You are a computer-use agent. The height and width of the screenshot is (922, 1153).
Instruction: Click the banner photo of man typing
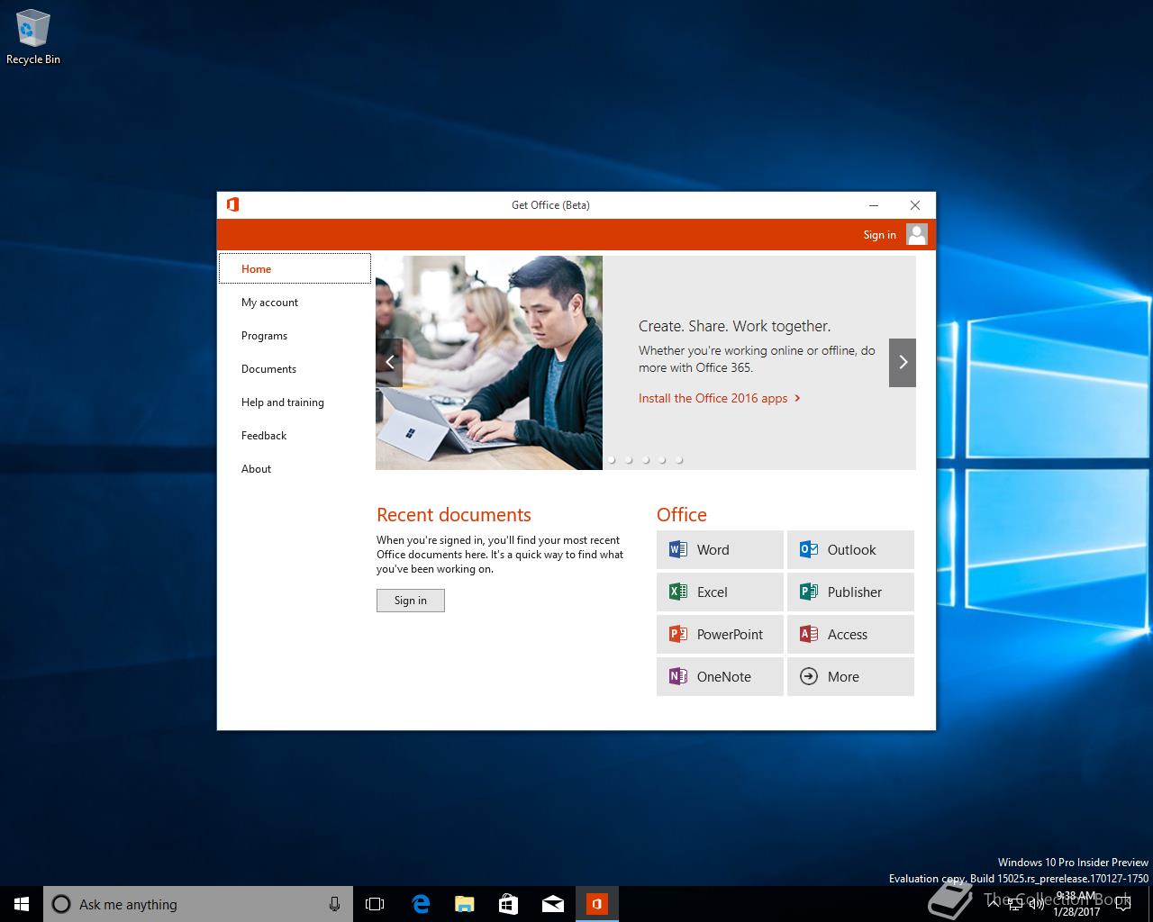click(x=489, y=363)
